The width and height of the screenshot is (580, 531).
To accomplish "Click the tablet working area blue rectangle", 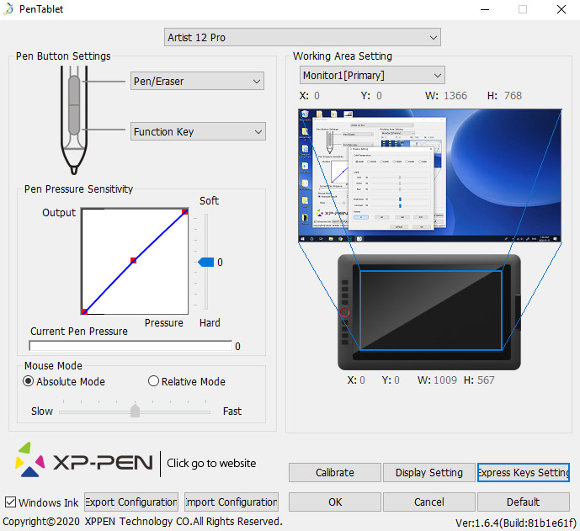I will (x=431, y=310).
